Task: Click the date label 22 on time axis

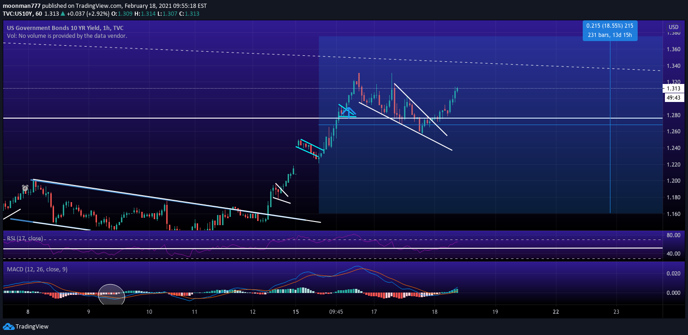Action: coord(556,312)
